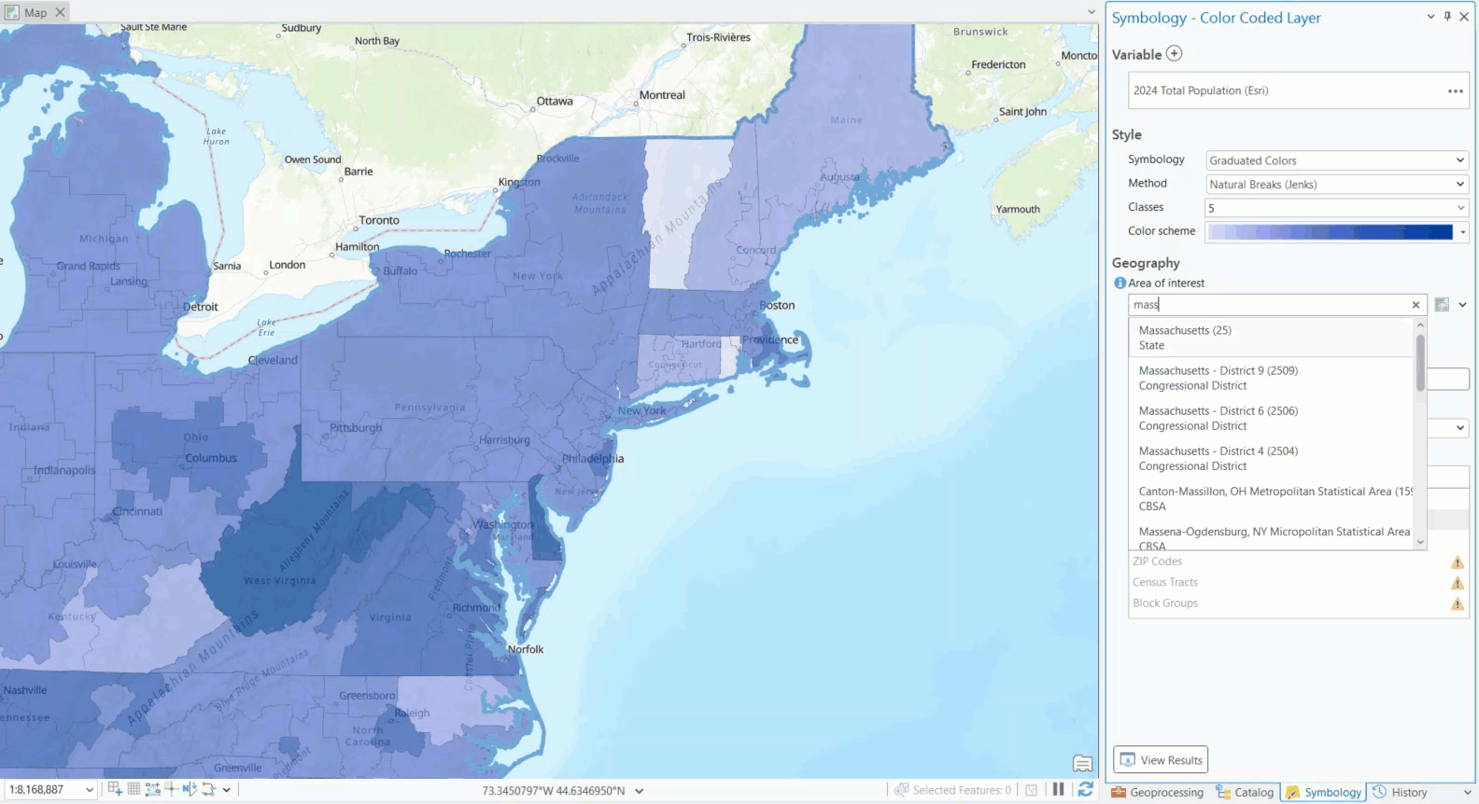Open the dropdown next to area selection icon
The height and width of the screenshot is (804, 1479).
(1462, 305)
